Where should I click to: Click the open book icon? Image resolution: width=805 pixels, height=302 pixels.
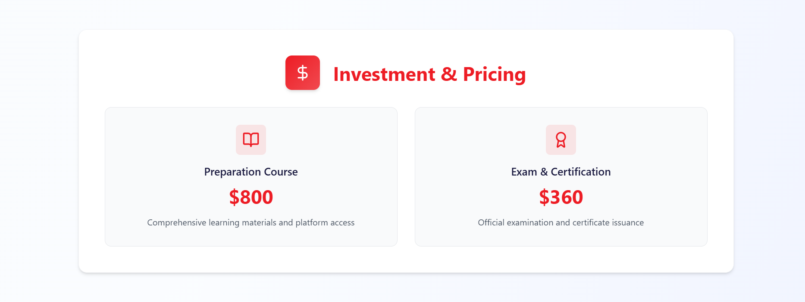(251, 140)
